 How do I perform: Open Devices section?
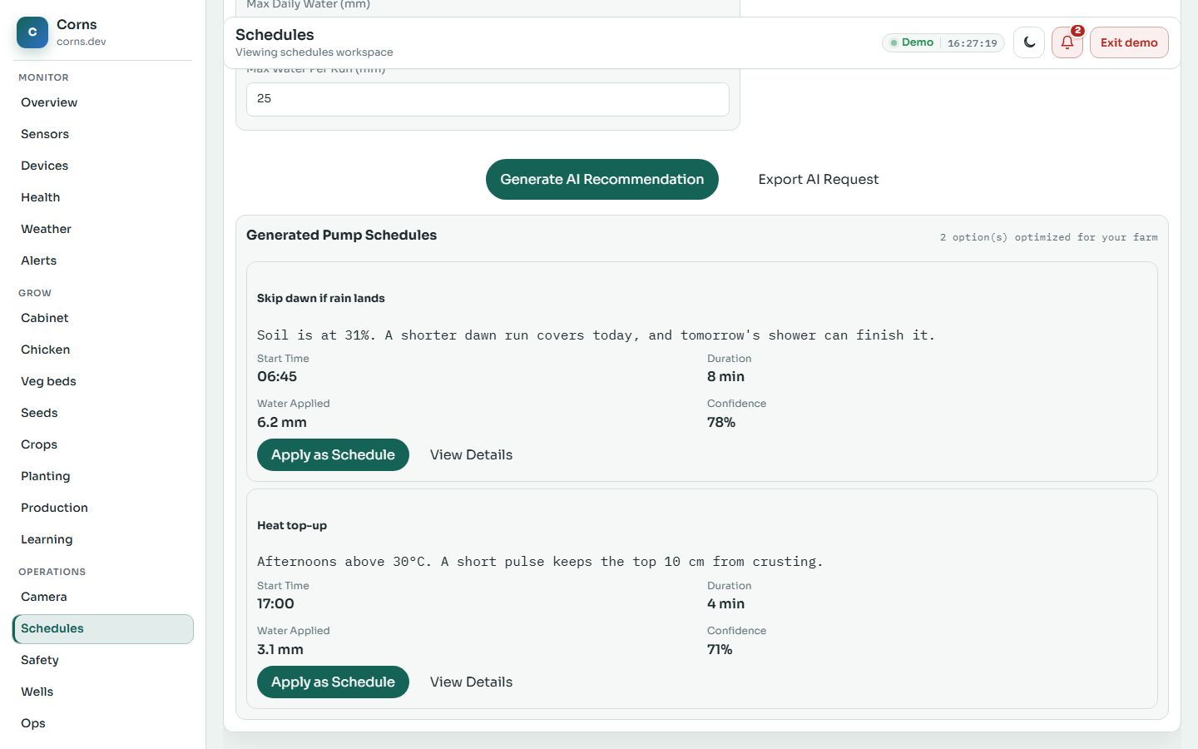(x=103, y=166)
